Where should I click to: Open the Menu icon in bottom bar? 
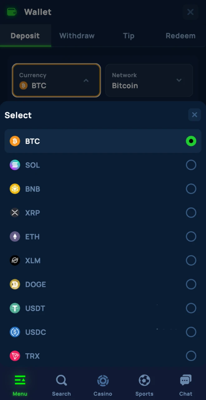tap(20, 381)
